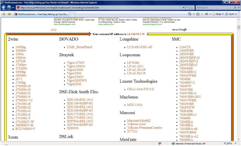Click the Print toolbar icon

click(207, 14)
